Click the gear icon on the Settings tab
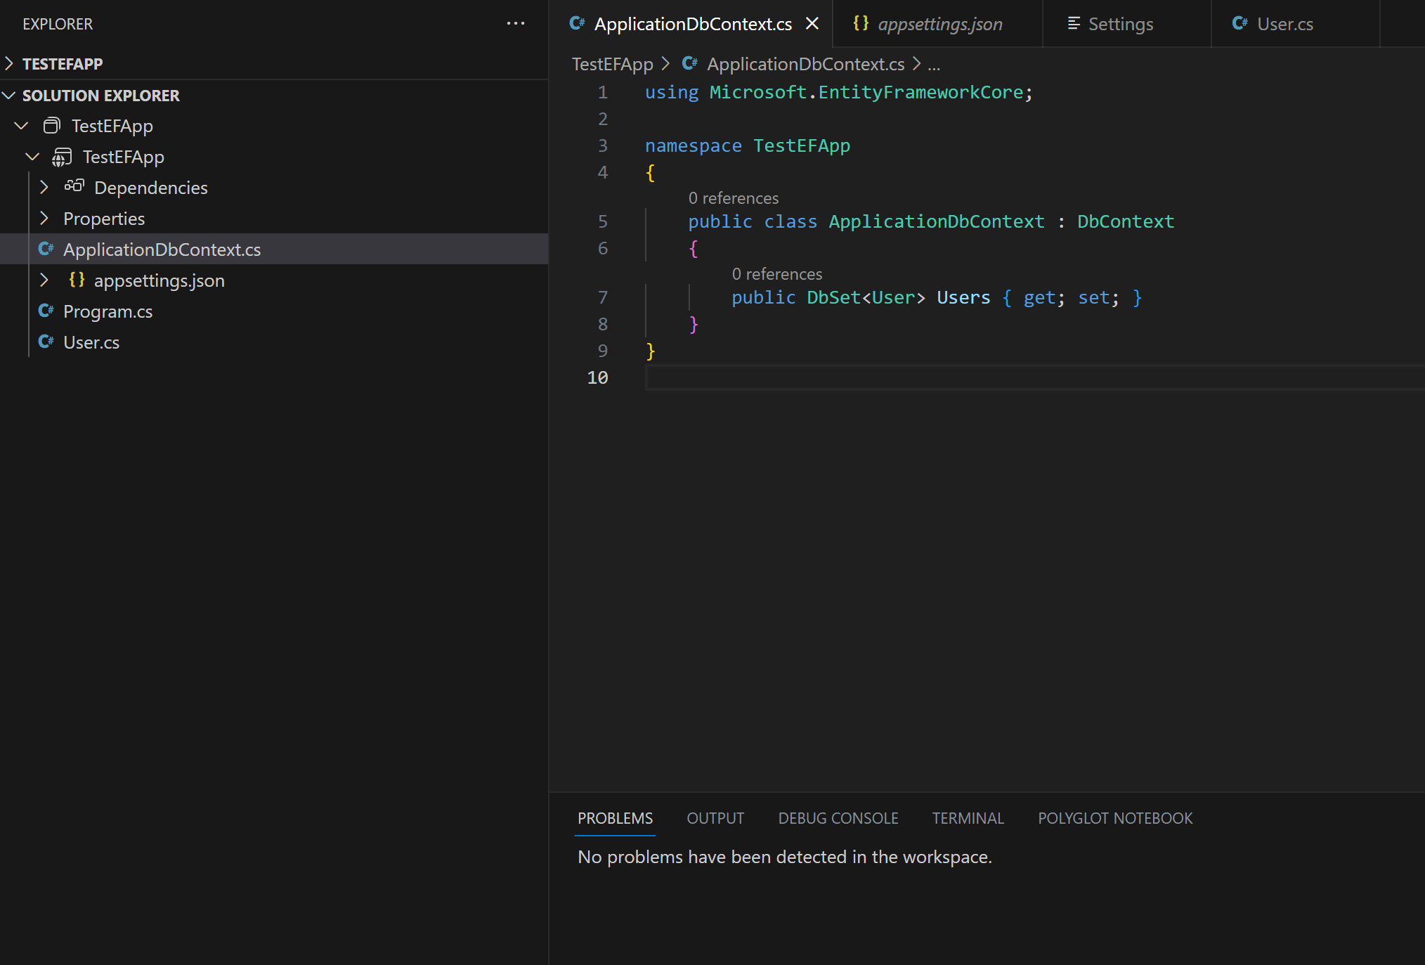The image size is (1425, 965). (1073, 23)
